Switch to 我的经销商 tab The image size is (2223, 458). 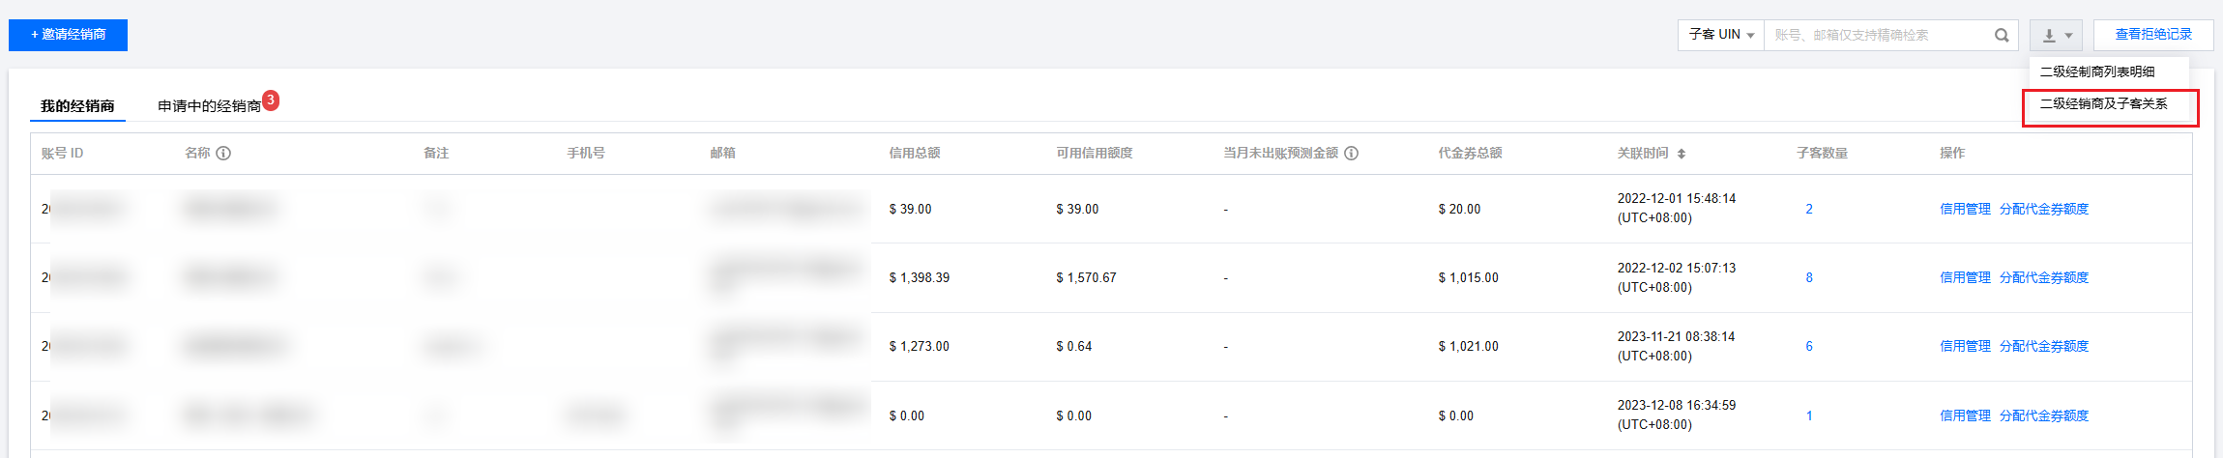[77, 106]
